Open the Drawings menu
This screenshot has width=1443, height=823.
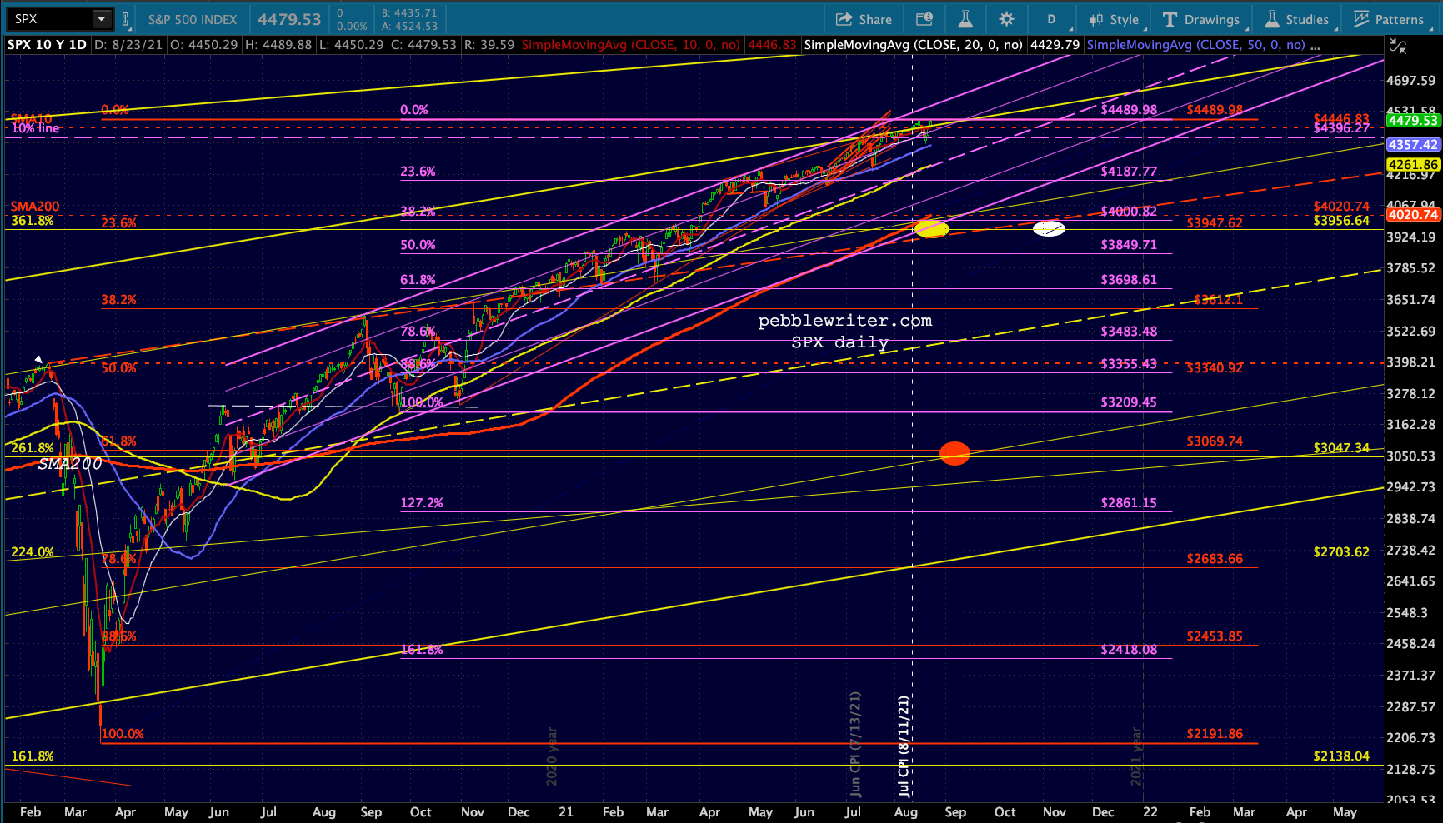coord(1201,19)
